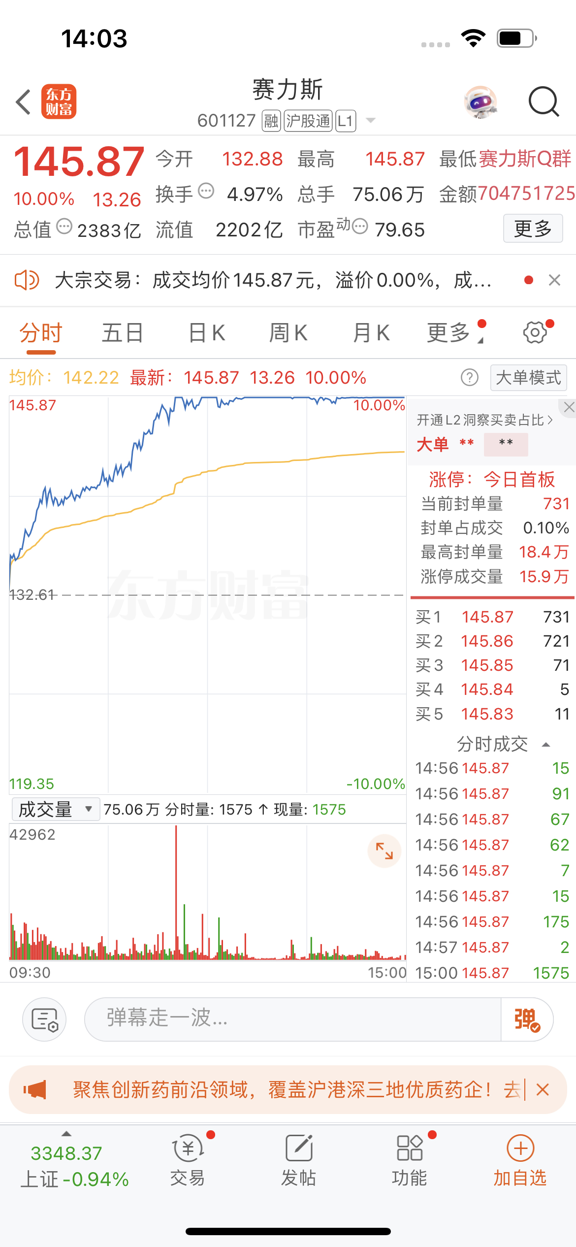Tap the back arrow icon

23,102
